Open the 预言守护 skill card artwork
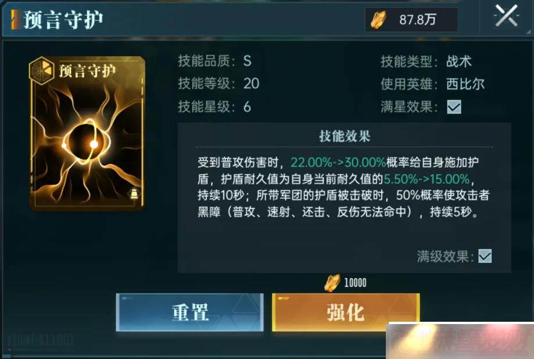 pos(87,133)
